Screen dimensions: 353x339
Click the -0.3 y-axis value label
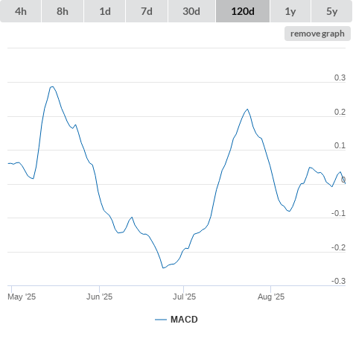coord(338,281)
